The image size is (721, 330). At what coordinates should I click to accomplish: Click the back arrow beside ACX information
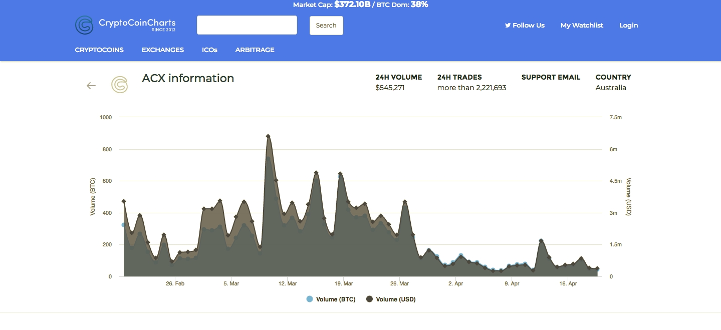click(x=91, y=86)
